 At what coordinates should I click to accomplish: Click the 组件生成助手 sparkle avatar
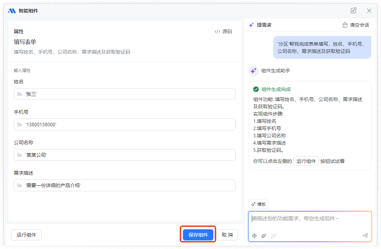tap(254, 71)
